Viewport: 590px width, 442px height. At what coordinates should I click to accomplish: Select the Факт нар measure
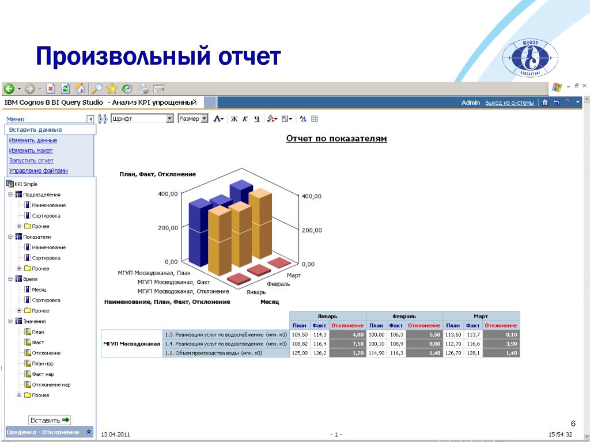[43, 374]
